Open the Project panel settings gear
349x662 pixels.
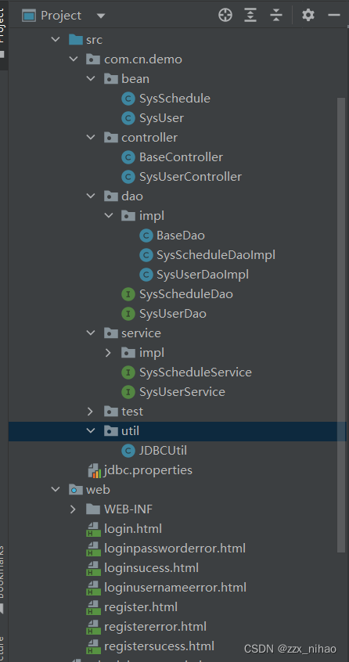[x=308, y=16]
